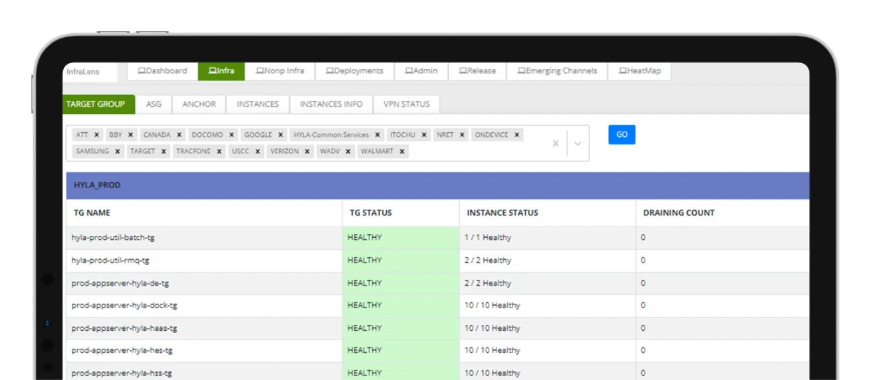872x380 pixels.
Task: Click the InfraLens brand label
Action: (82, 72)
